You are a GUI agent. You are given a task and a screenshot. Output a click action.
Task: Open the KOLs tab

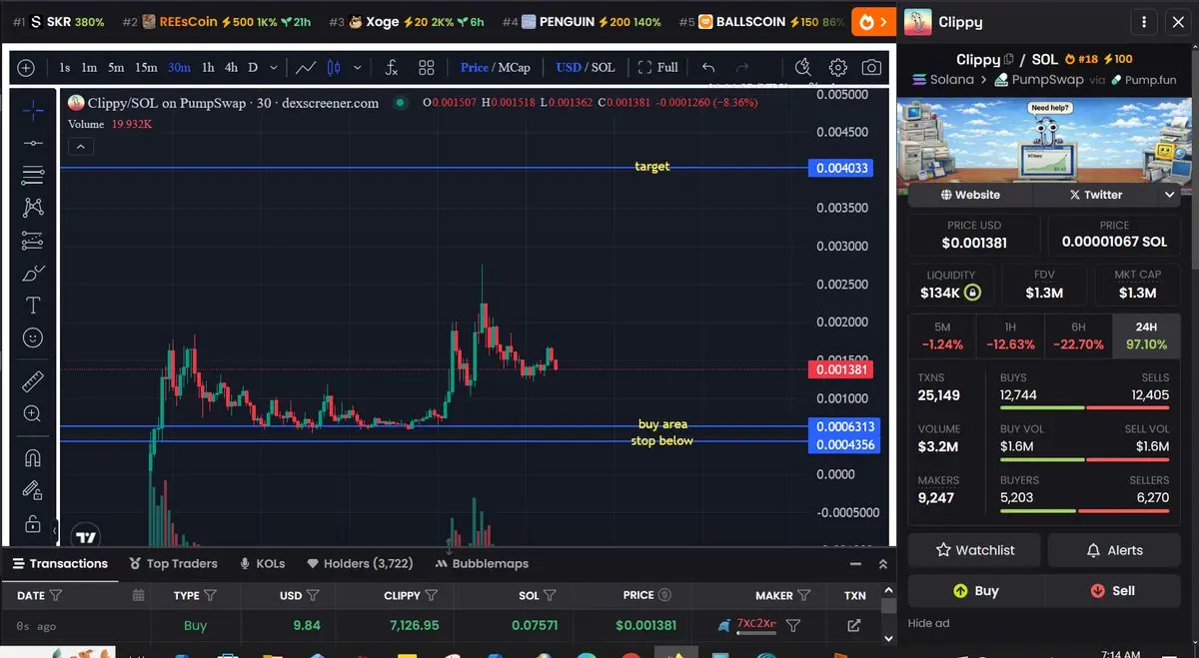click(x=262, y=563)
